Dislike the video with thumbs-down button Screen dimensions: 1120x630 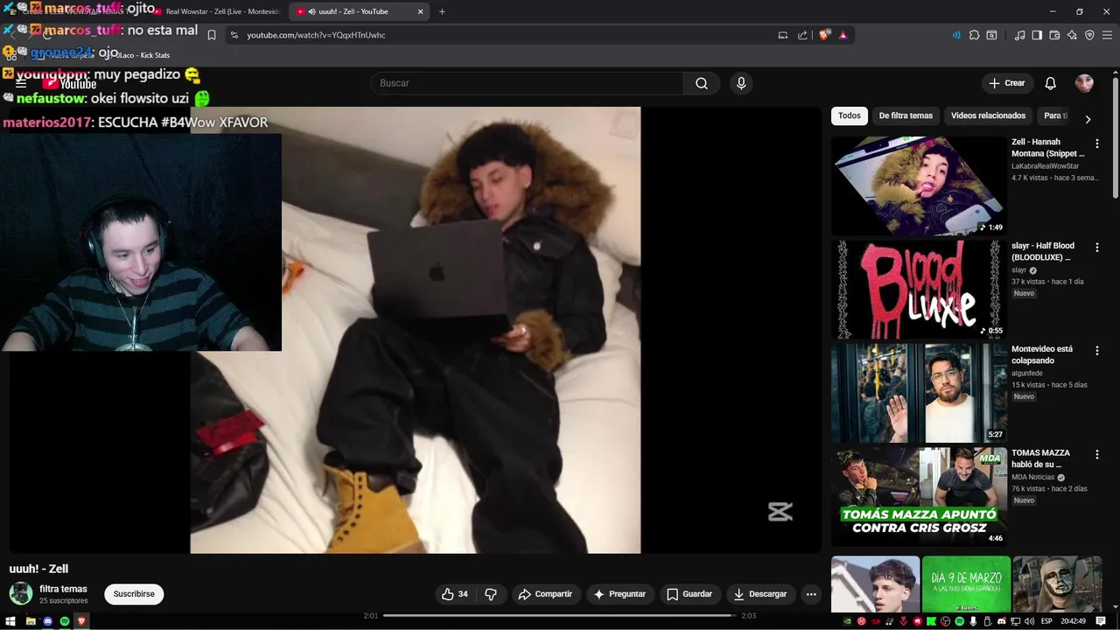pyautogui.click(x=491, y=594)
